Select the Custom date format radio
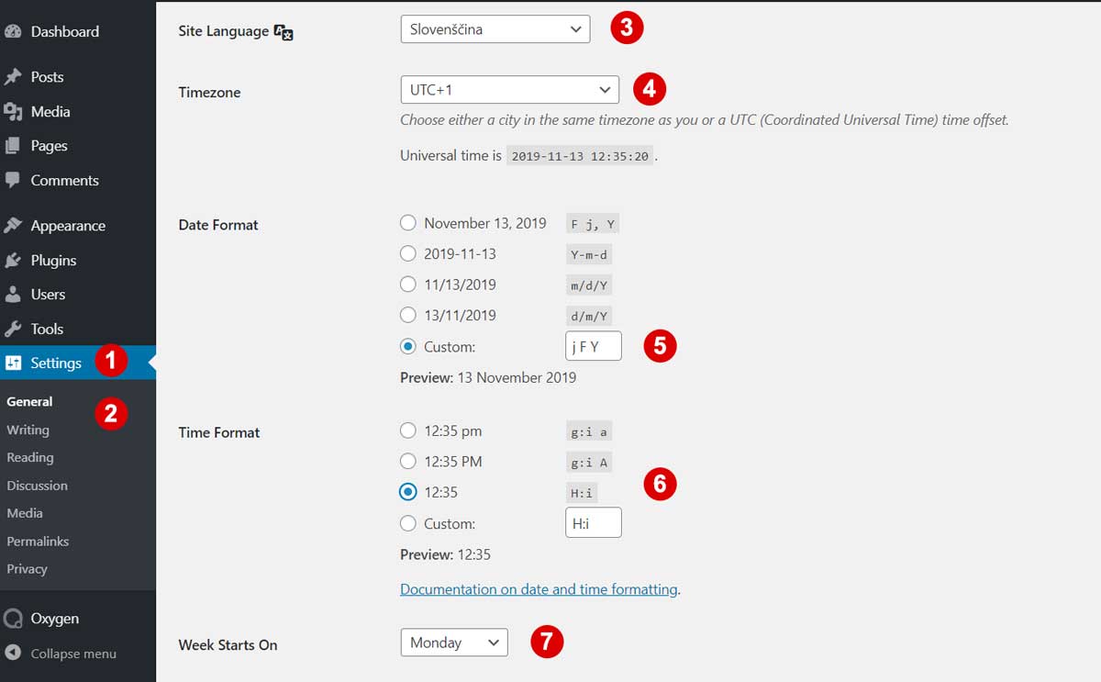 pos(408,347)
